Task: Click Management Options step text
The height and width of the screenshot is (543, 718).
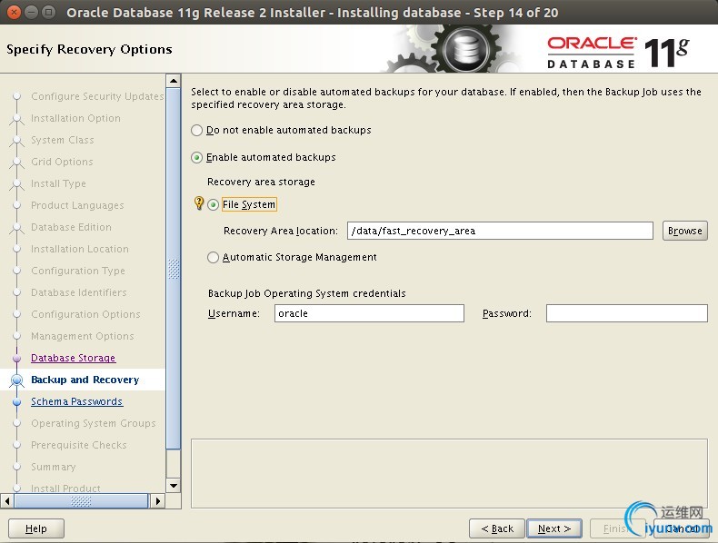Action: pyautogui.click(x=83, y=336)
